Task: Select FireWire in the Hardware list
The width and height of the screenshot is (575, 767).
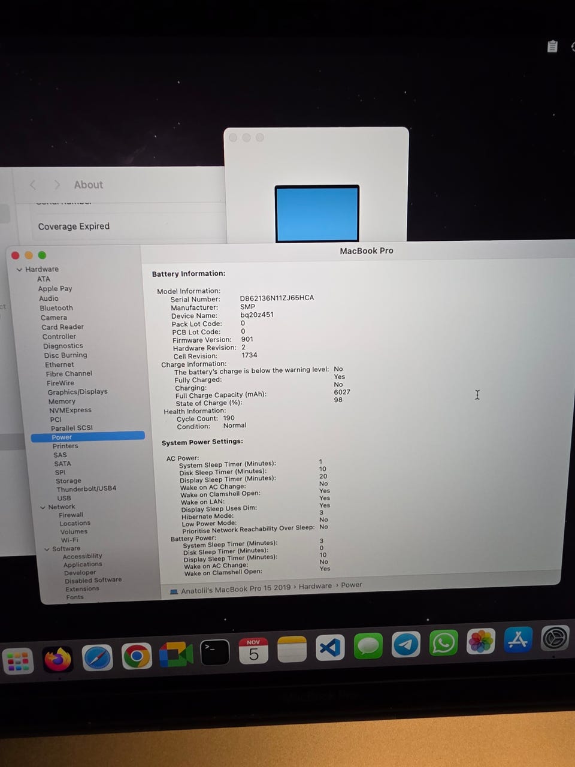Action: pos(60,383)
